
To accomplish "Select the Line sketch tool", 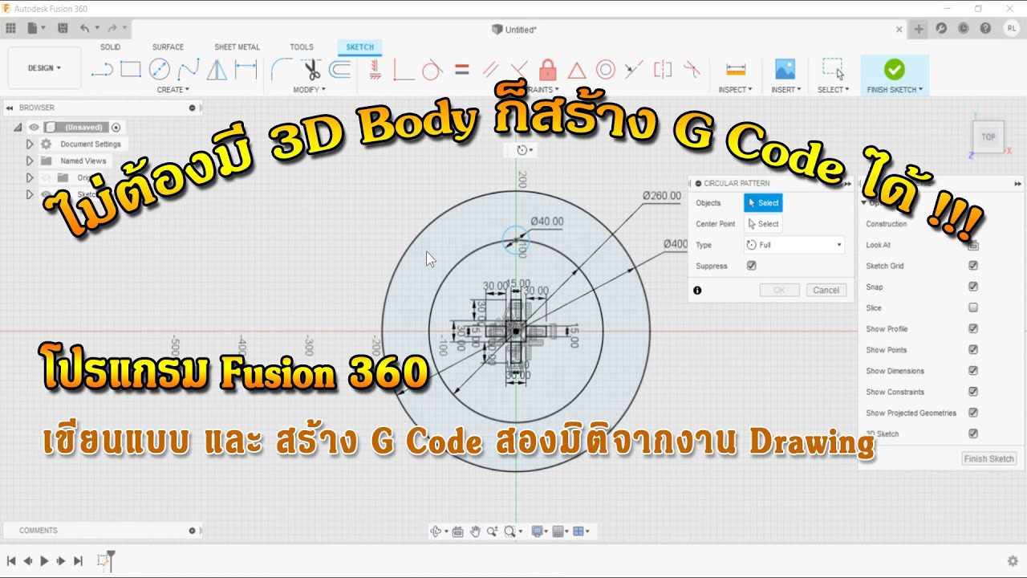I will pos(102,70).
